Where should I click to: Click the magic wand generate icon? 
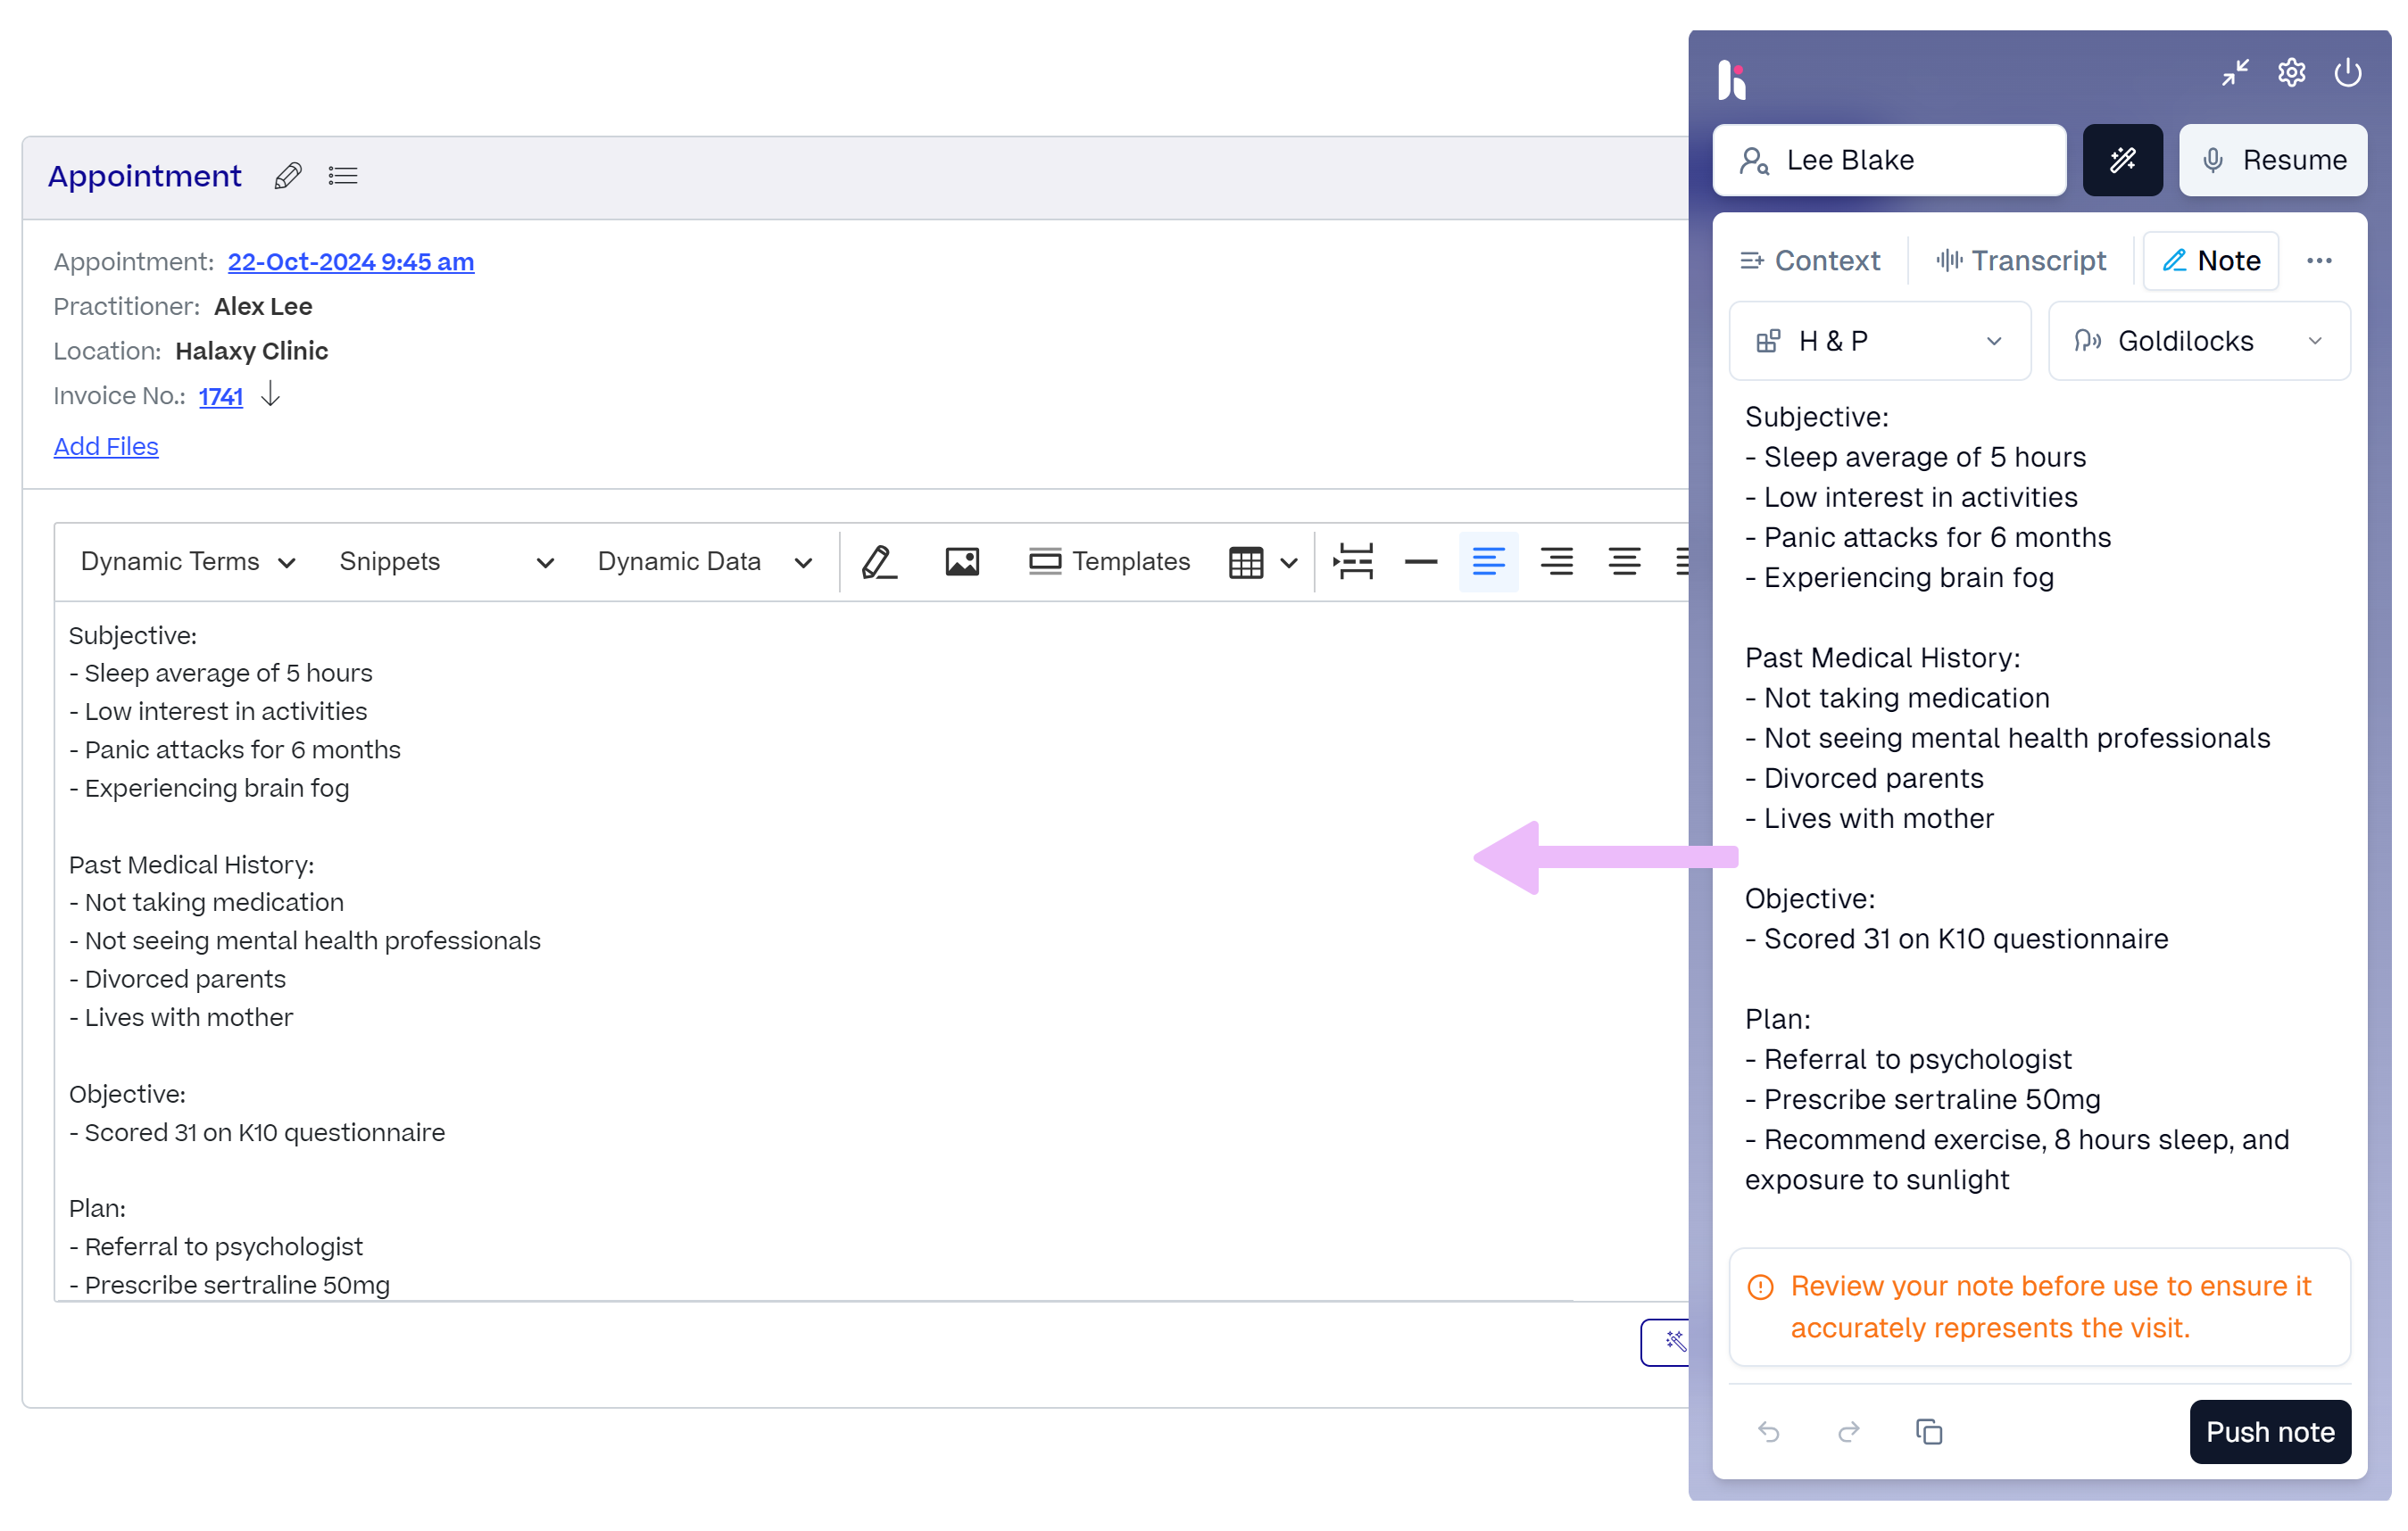(x=2123, y=160)
